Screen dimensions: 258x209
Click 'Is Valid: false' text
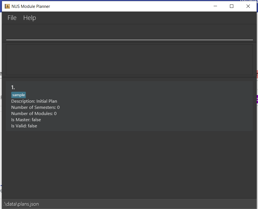[x=24, y=126]
